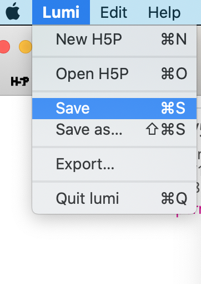Open the Apple menu icon
This screenshot has height=284, width=201.
[x=13, y=12]
